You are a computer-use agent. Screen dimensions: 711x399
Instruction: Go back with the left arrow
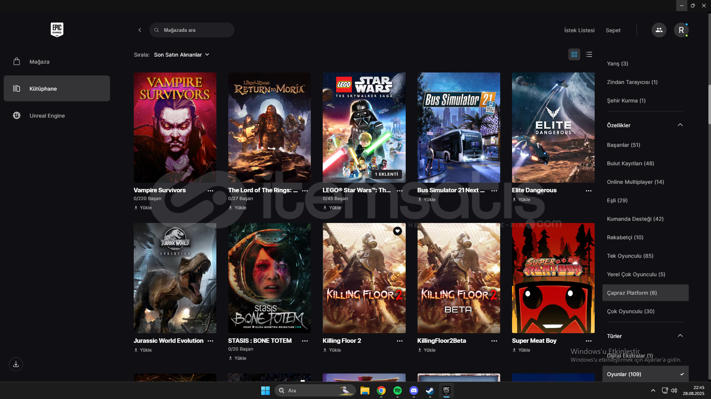pos(140,30)
